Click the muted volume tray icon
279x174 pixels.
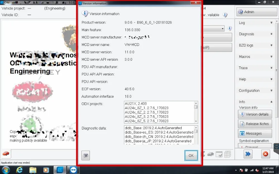[257, 170]
